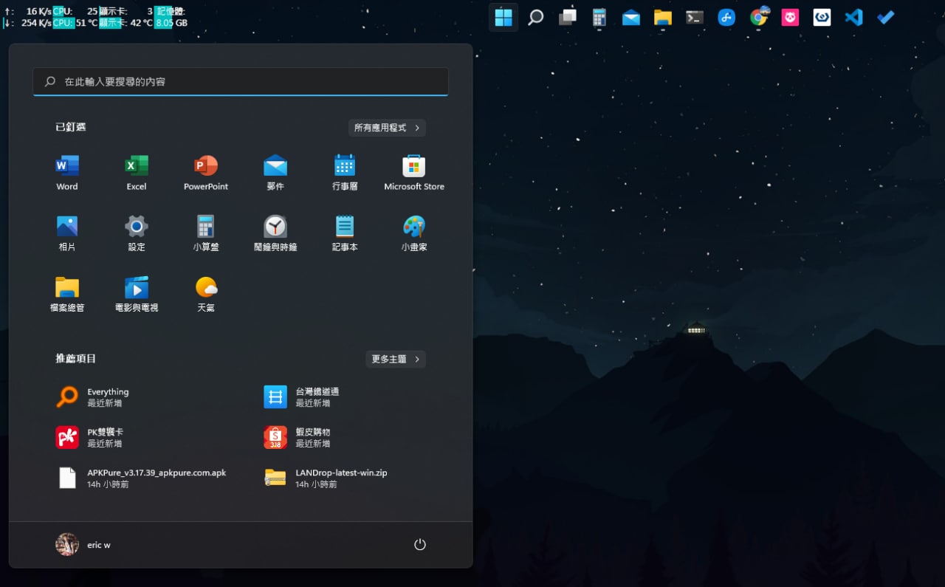Viewport: 945px width, 587px height.
Task: Open recommended Everything app
Action: pos(108,397)
